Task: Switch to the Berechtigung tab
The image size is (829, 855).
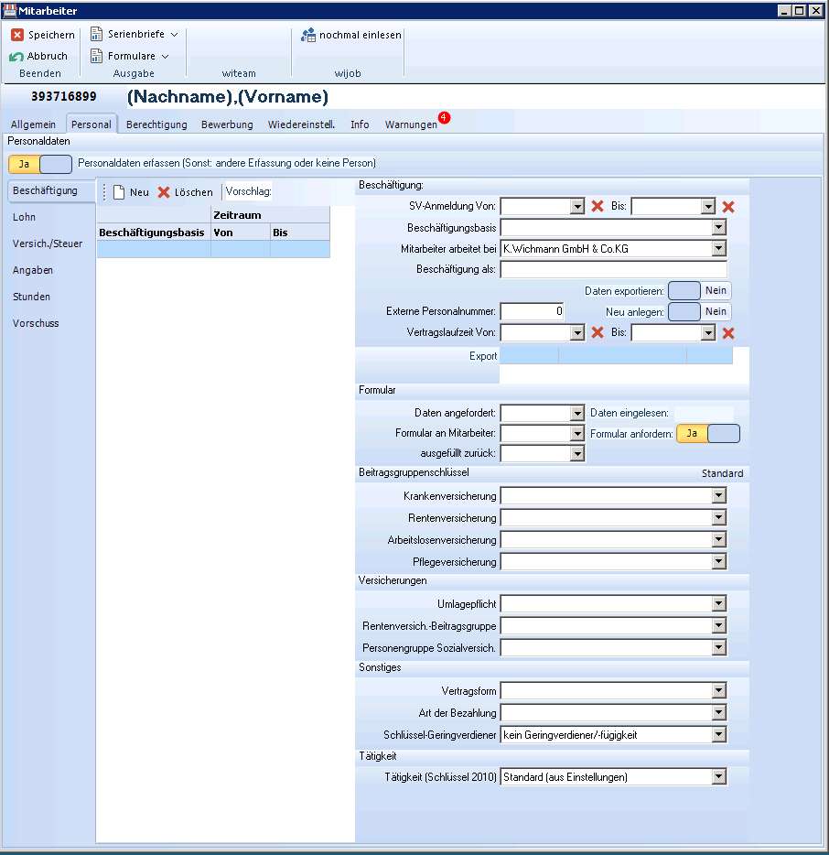Action: (156, 124)
